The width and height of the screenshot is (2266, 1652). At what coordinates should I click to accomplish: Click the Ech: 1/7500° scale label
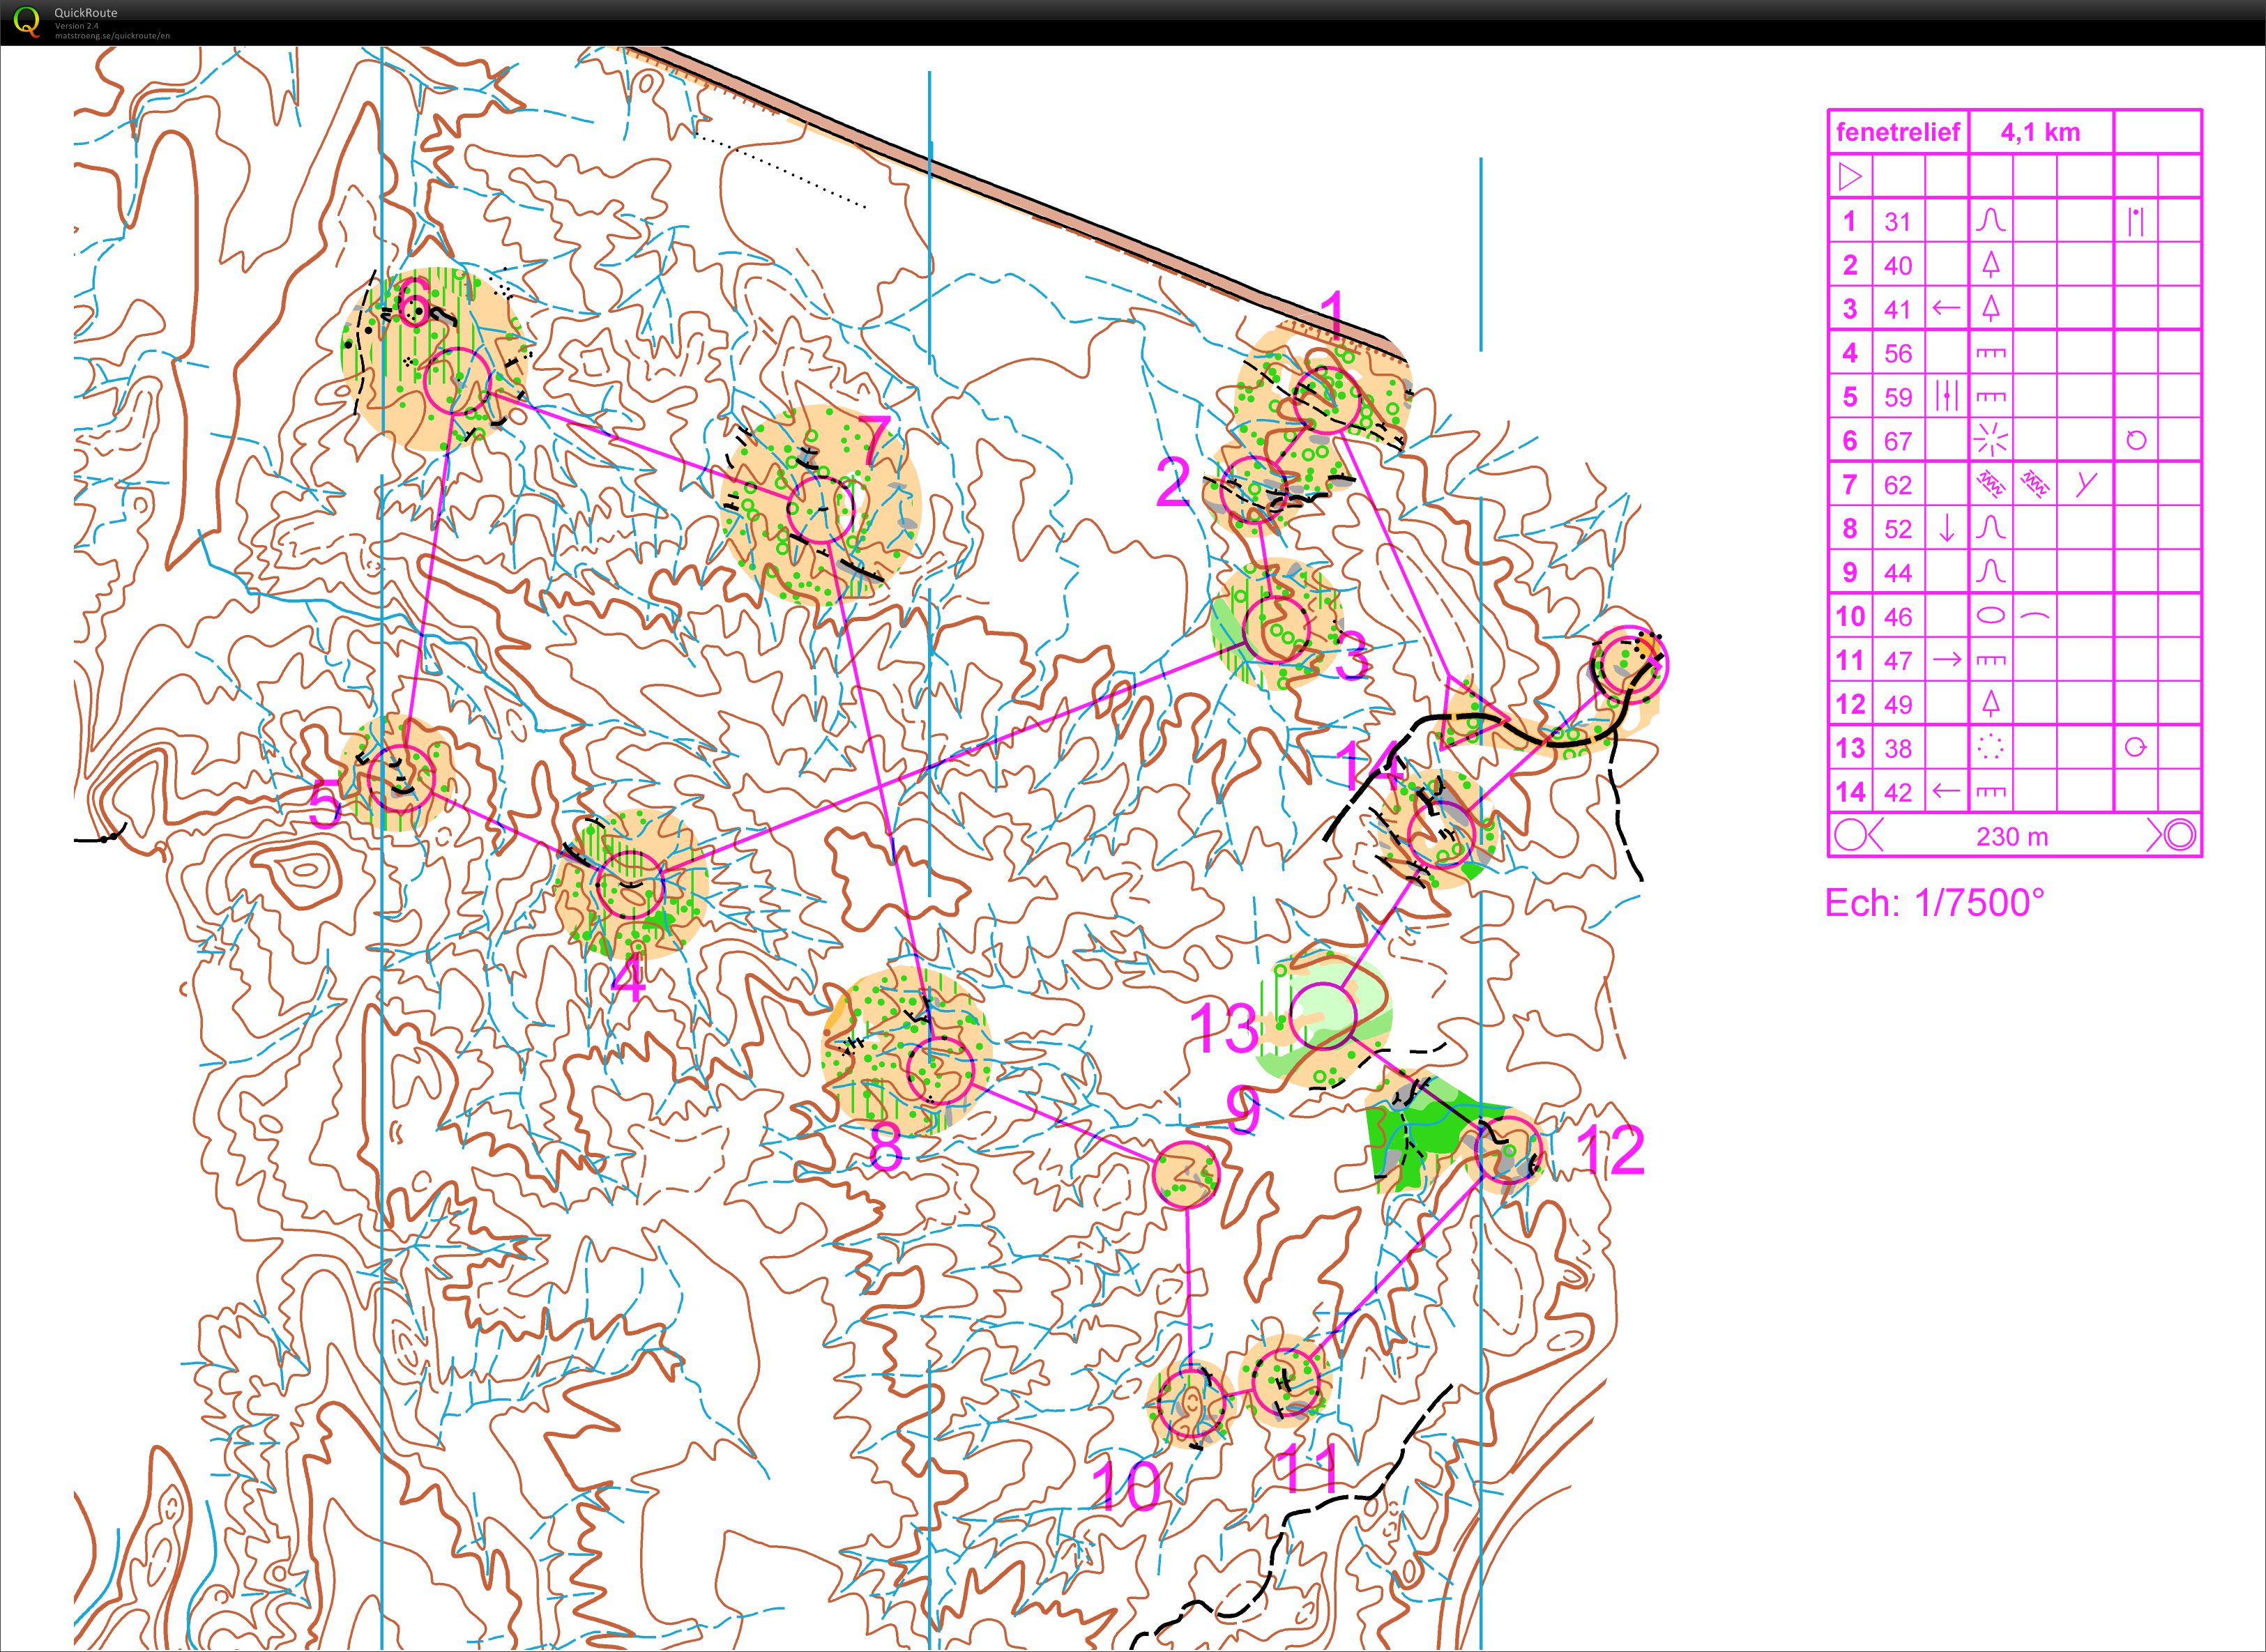tap(1934, 902)
